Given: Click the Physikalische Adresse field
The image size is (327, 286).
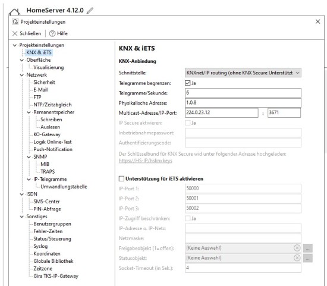Looking at the screenshot, I should (x=243, y=103).
